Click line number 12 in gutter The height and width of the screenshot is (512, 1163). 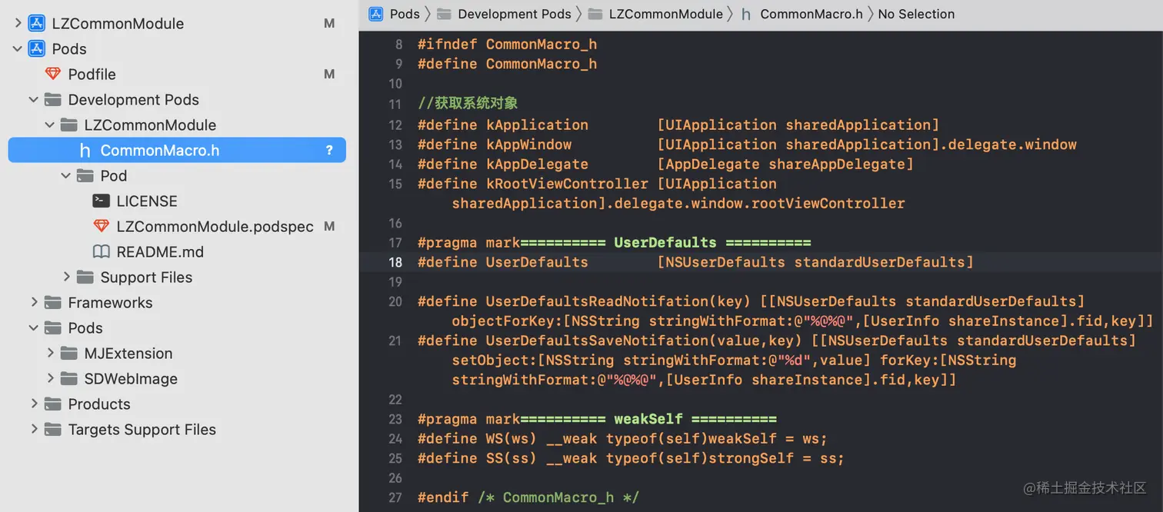pyautogui.click(x=395, y=125)
